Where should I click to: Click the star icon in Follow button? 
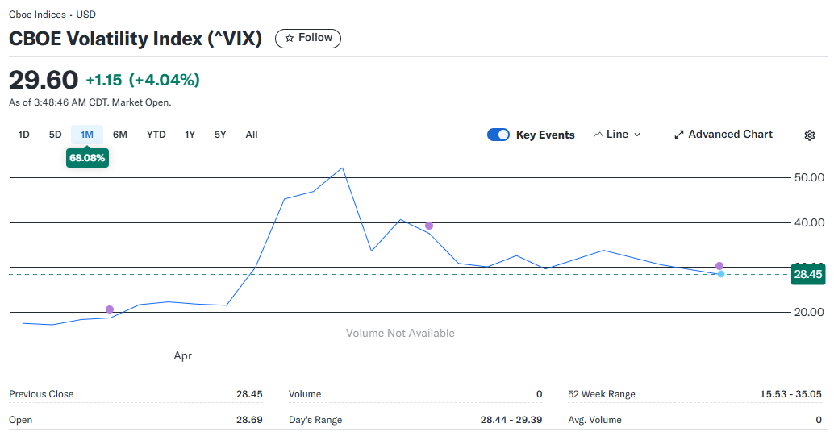290,39
